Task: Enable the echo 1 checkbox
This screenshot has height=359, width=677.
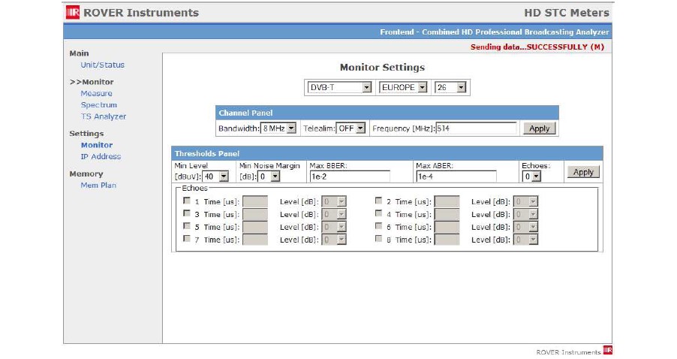Action: [x=187, y=201]
